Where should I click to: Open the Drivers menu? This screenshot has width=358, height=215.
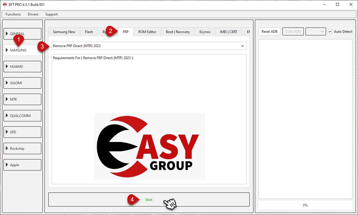click(x=33, y=14)
